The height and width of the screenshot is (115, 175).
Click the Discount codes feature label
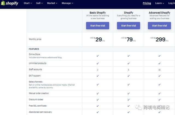click(36, 99)
